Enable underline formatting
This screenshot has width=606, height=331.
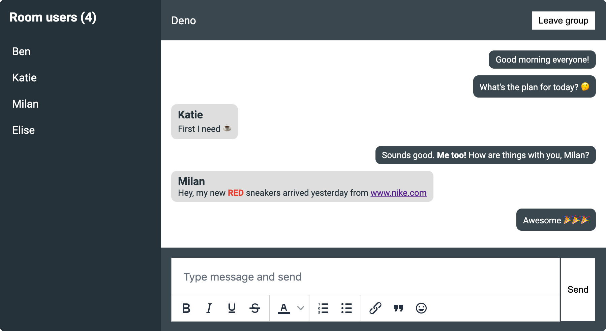[232, 308]
